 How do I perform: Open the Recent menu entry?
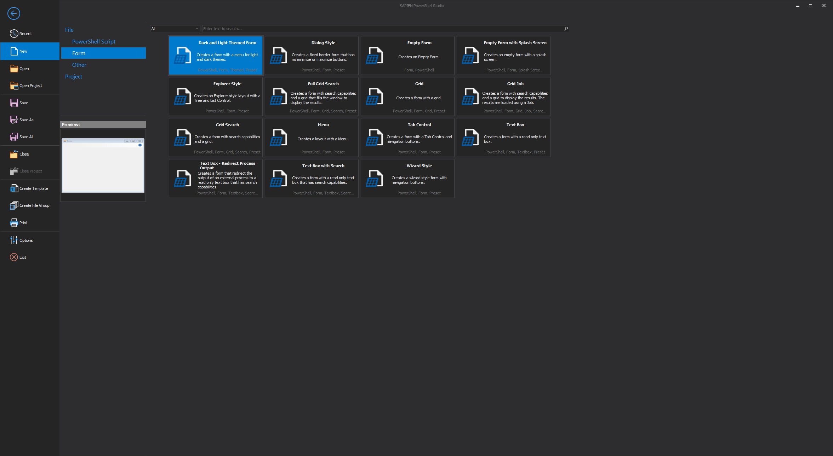(30, 34)
